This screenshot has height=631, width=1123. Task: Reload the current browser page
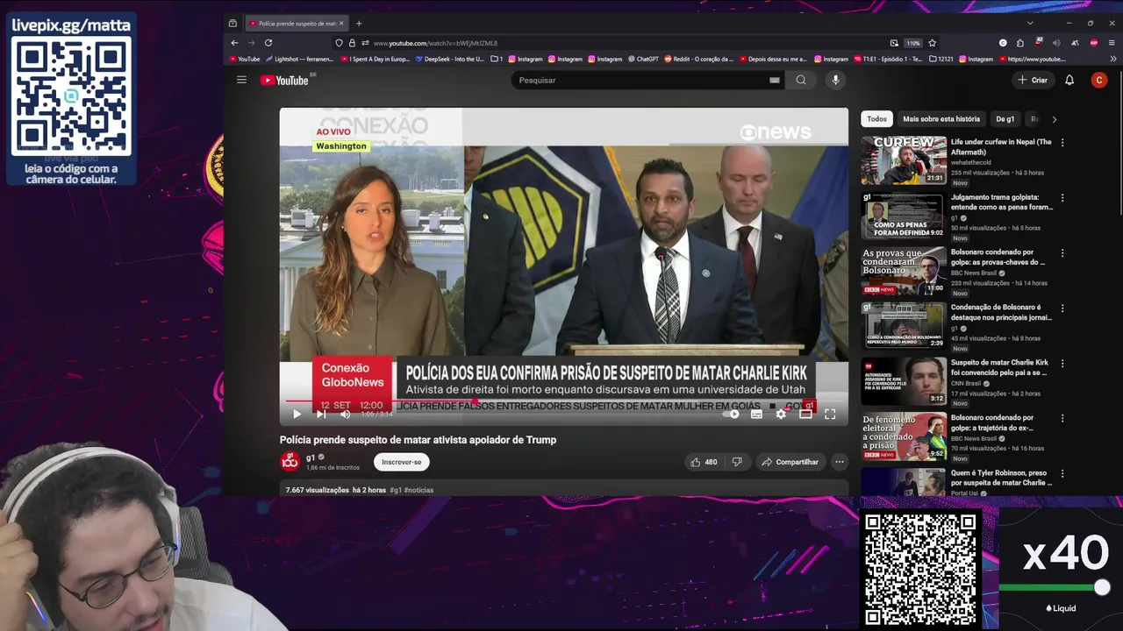[268, 43]
